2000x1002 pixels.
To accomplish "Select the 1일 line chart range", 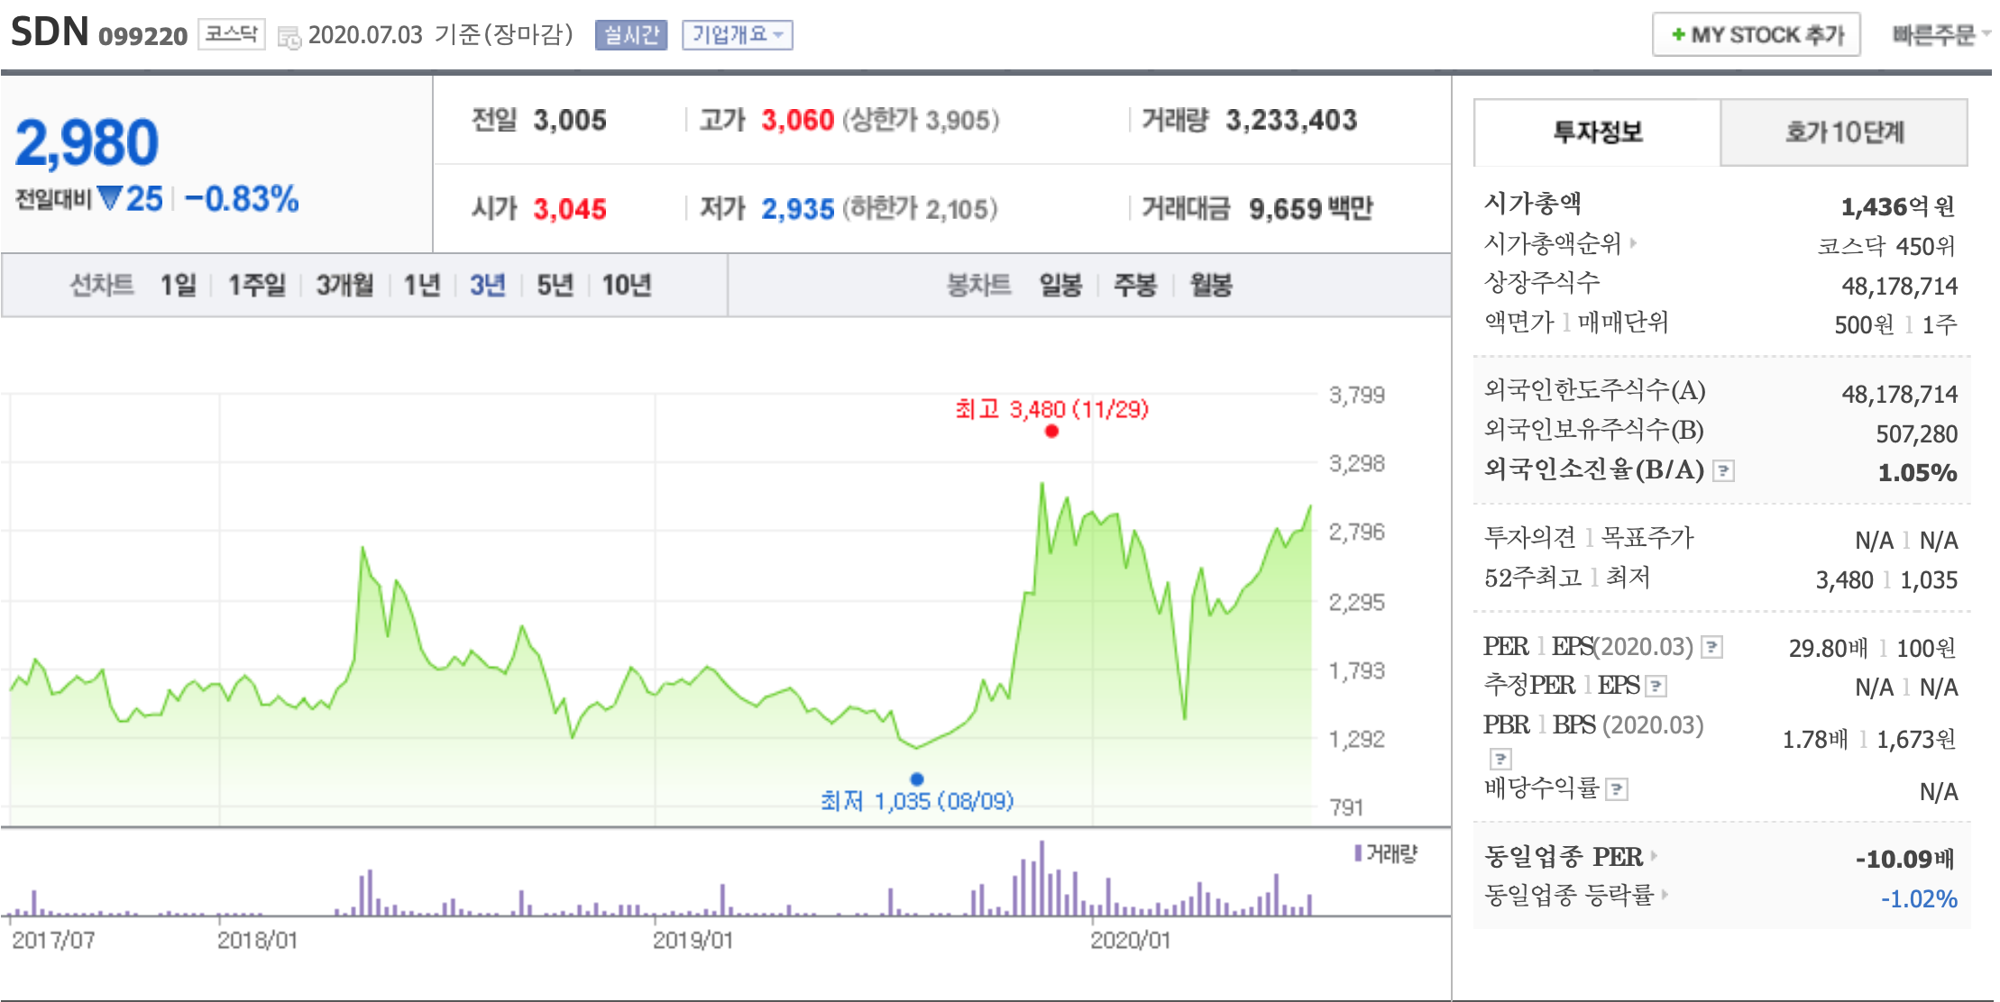I will pyautogui.click(x=178, y=285).
